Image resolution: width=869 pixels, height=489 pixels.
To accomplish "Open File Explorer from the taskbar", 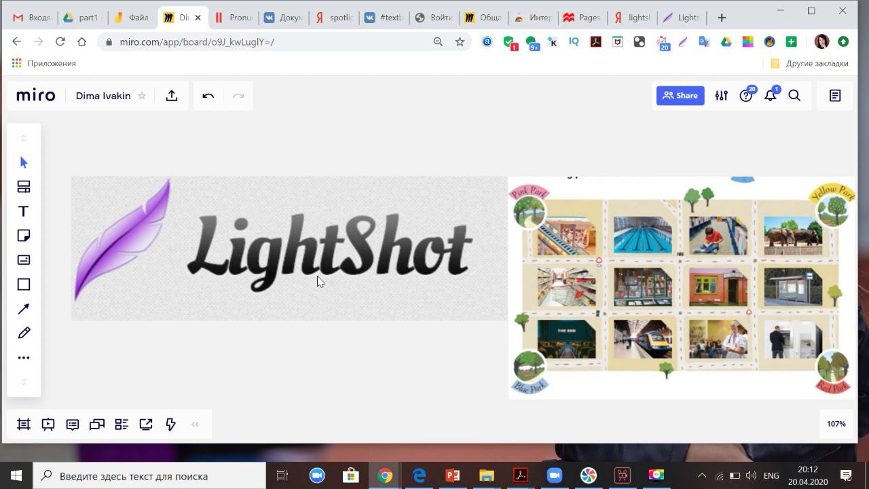I will tap(487, 475).
